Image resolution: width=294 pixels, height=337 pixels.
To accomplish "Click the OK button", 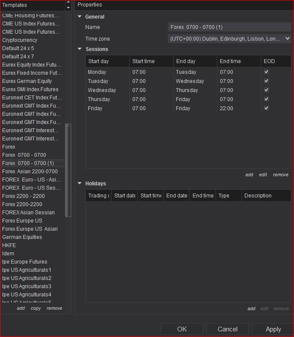I will [x=182, y=329].
